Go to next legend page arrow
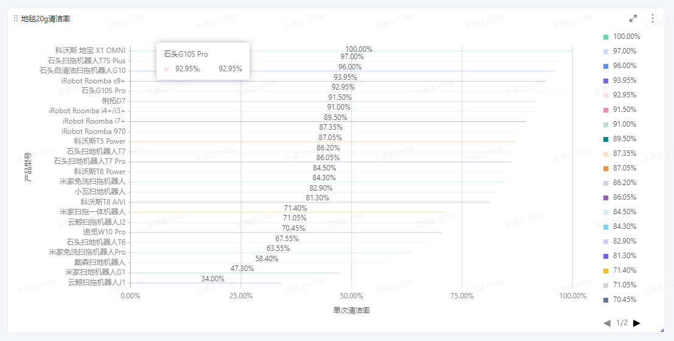 coord(637,323)
